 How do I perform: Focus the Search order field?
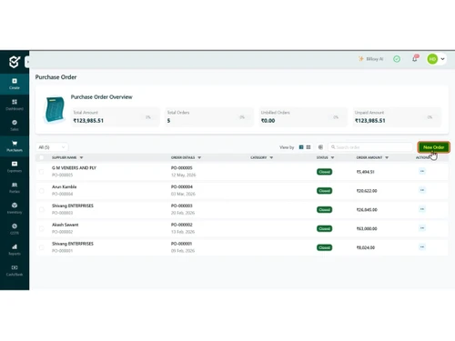pyautogui.click(x=370, y=147)
